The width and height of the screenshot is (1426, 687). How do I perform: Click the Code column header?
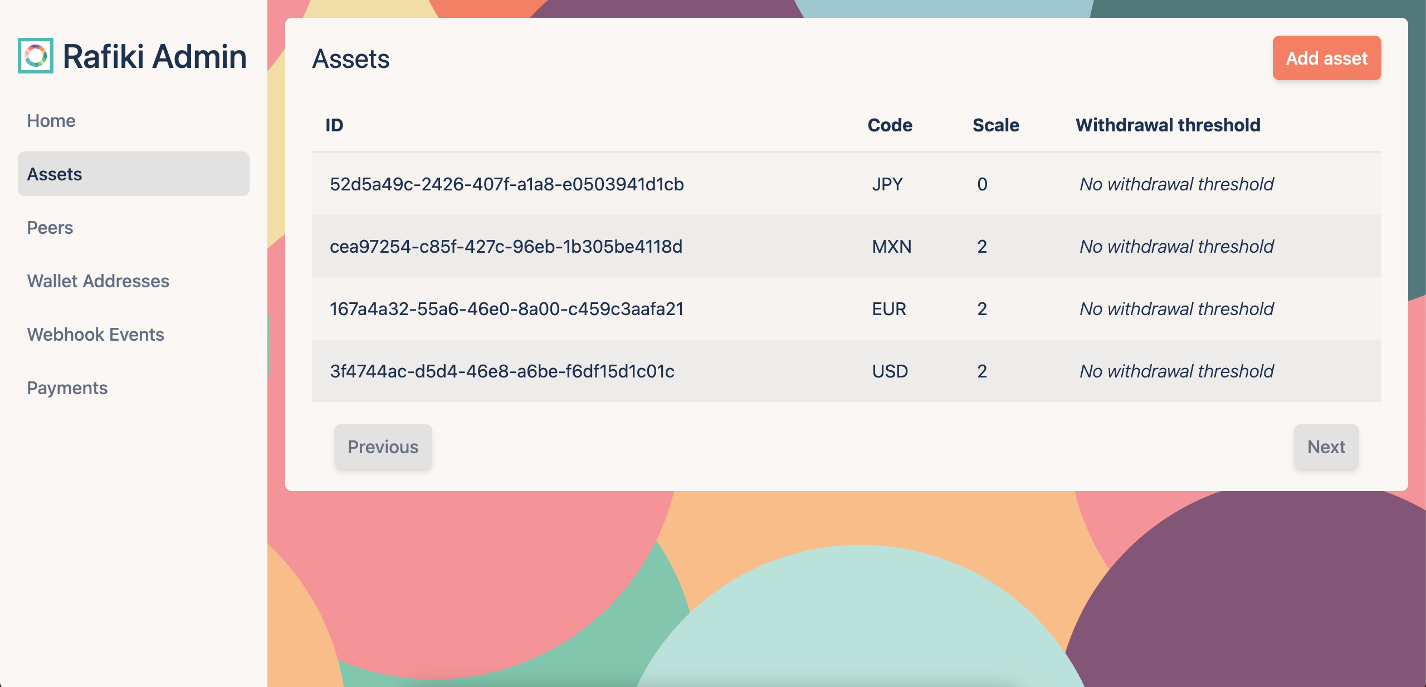click(890, 125)
